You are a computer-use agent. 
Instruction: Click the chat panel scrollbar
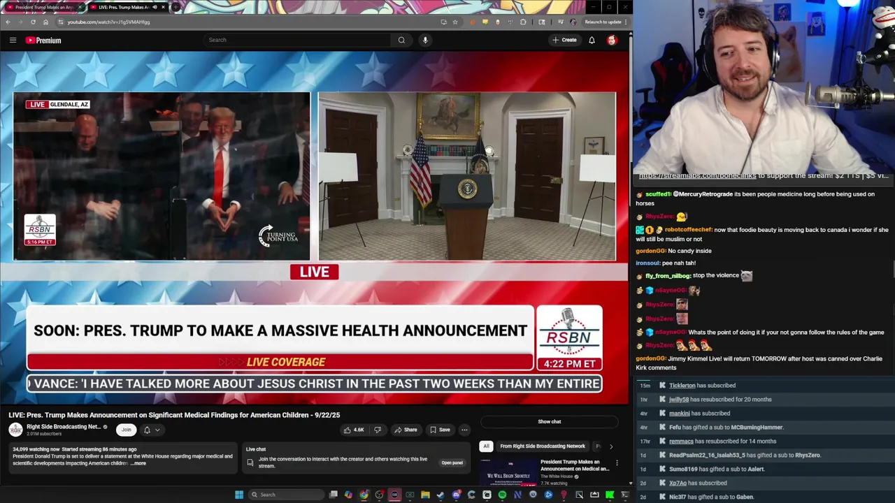click(x=892, y=270)
